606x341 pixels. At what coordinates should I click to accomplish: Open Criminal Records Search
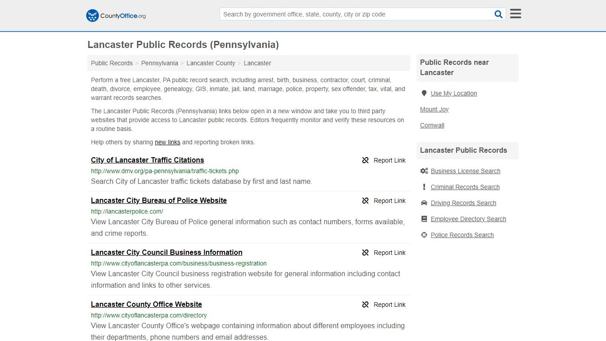coord(465,187)
